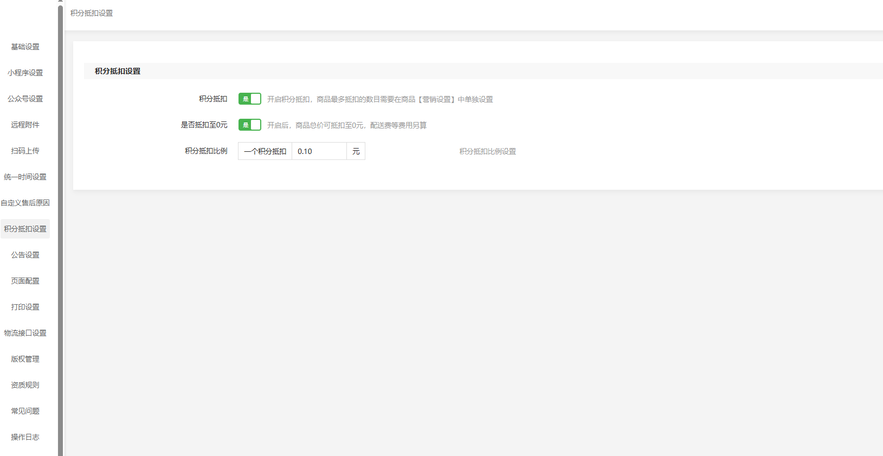The image size is (883, 456).
Task: Select 小程序设置 menu item
Action: pos(25,73)
